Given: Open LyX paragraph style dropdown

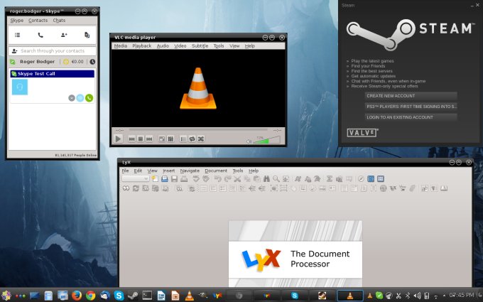Looking at the screenshot, I should point(135,179).
